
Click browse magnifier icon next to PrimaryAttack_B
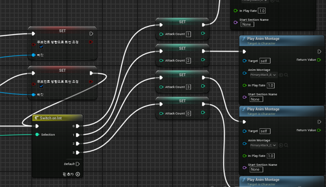286,75
